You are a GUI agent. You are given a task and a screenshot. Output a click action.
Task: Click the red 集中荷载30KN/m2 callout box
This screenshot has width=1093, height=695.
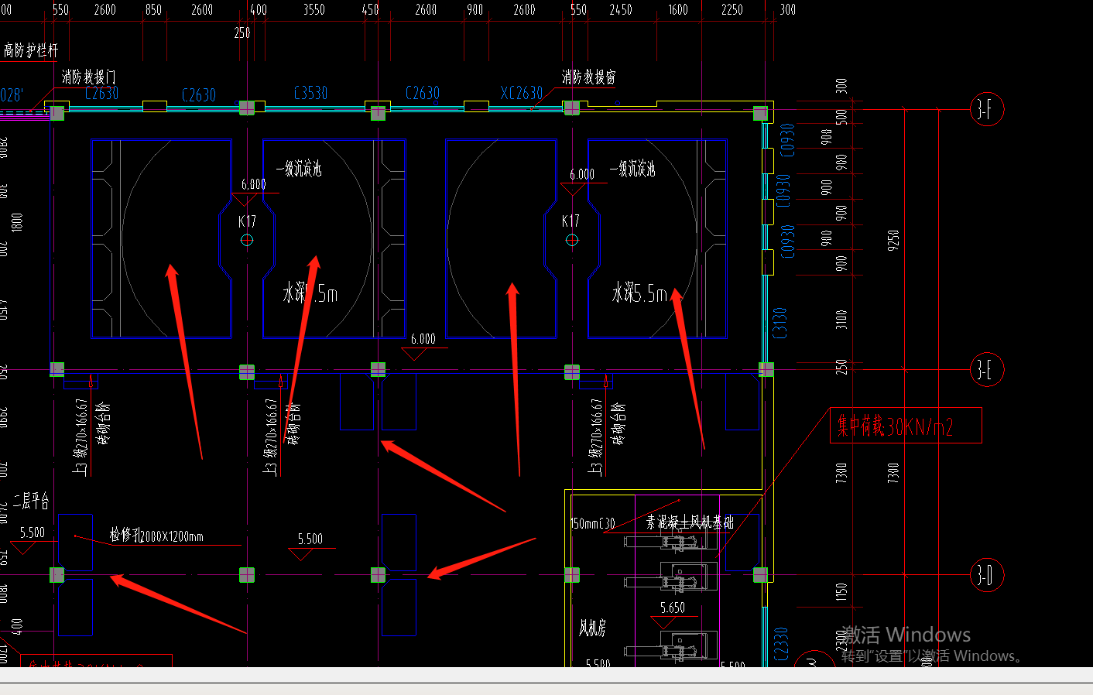coord(906,426)
